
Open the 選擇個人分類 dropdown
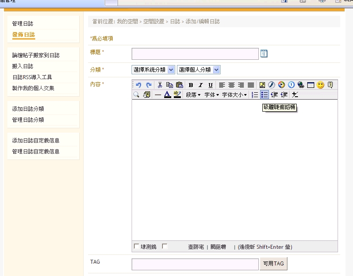point(199,70)
